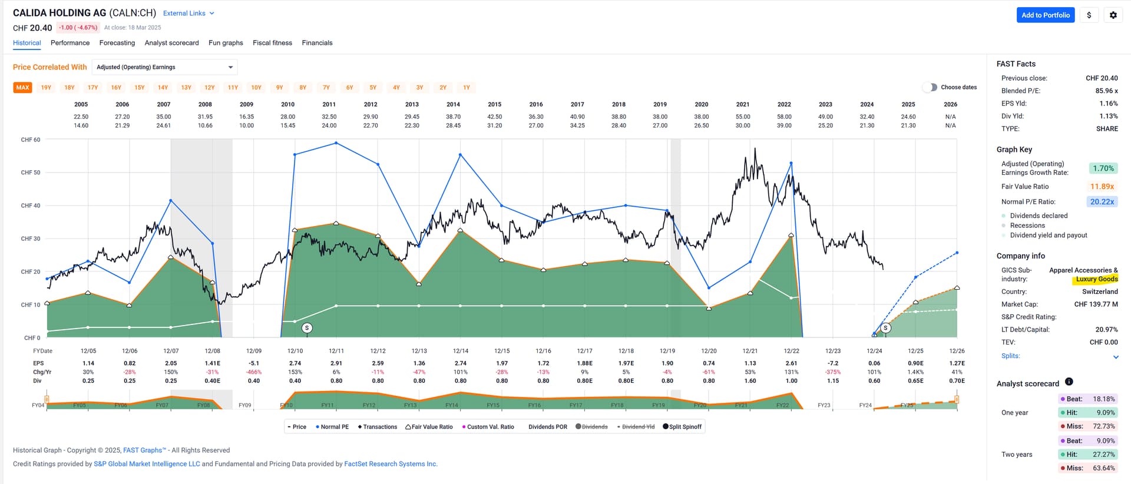Click the Miss: 72.73% one-year badge
This screenshot has width=1131, height=484.
(x=1088, y=426)
